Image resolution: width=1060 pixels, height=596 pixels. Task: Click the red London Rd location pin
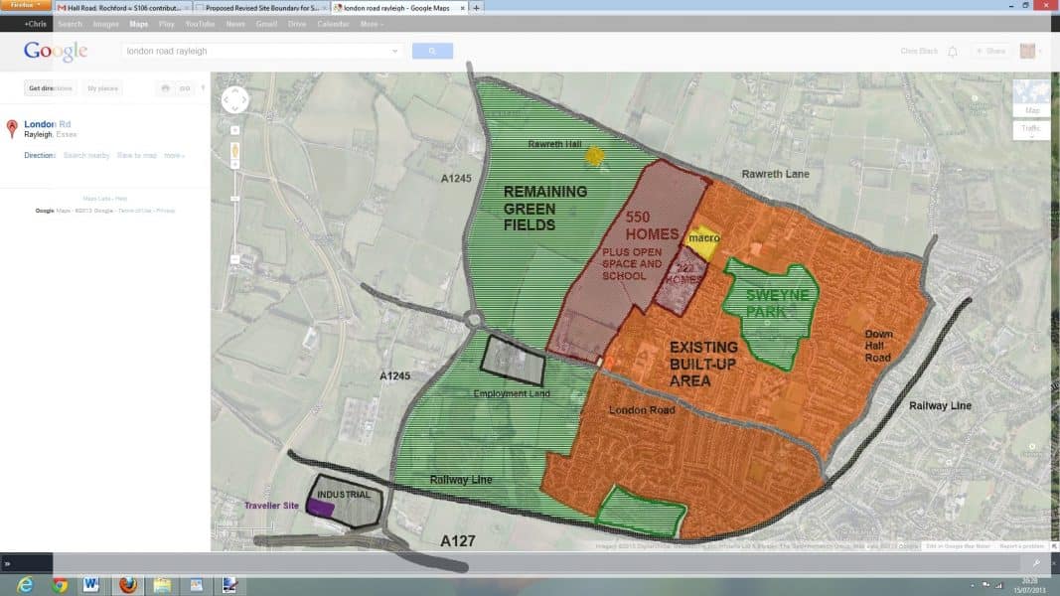[12, 128]
